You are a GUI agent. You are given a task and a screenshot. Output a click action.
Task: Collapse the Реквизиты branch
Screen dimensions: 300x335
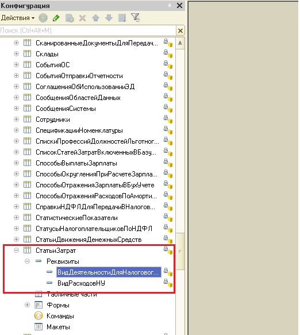point(27,261)
